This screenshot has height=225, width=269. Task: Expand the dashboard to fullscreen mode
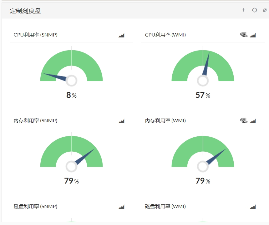tap(264, 10)
